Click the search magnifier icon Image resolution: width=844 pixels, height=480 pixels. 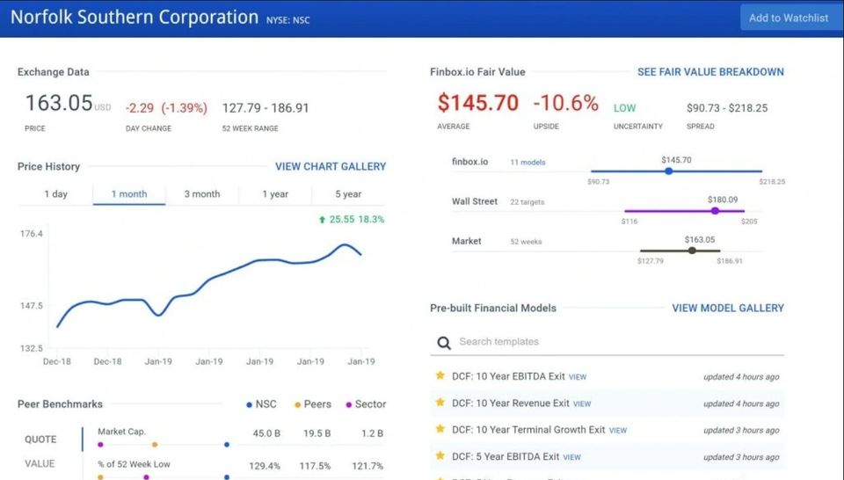[443, 343]
